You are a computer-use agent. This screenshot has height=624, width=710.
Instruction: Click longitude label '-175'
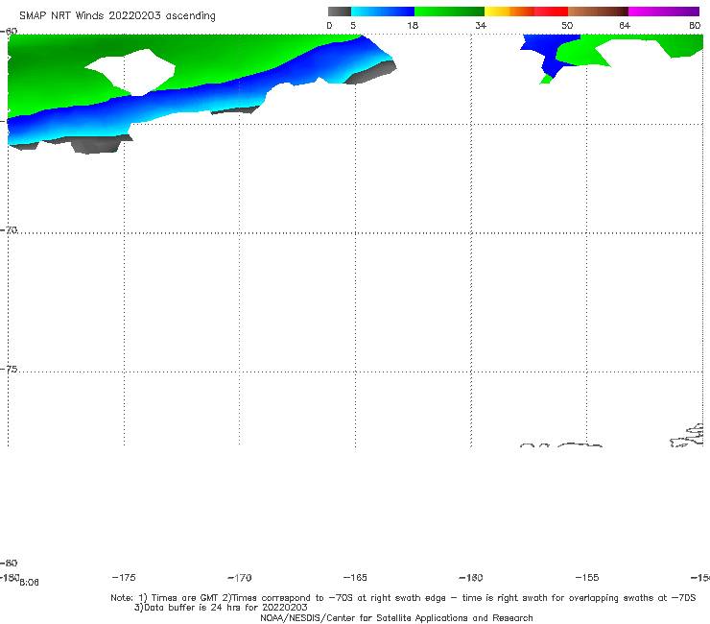tap(124, 577)
